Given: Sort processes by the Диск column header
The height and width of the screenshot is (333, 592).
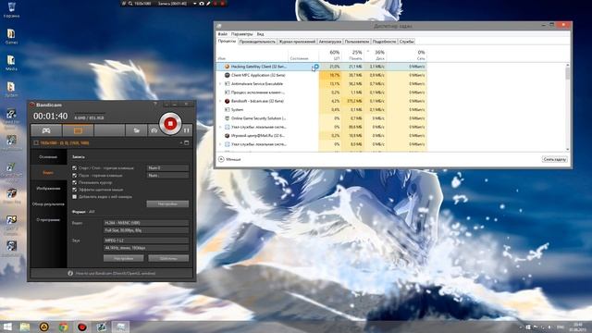Looking at the screenshot, I should pyautogui.click(x=376, y=55).
